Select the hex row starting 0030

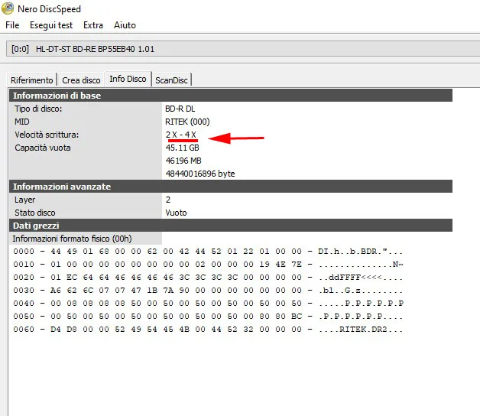(x=208, y=291)
